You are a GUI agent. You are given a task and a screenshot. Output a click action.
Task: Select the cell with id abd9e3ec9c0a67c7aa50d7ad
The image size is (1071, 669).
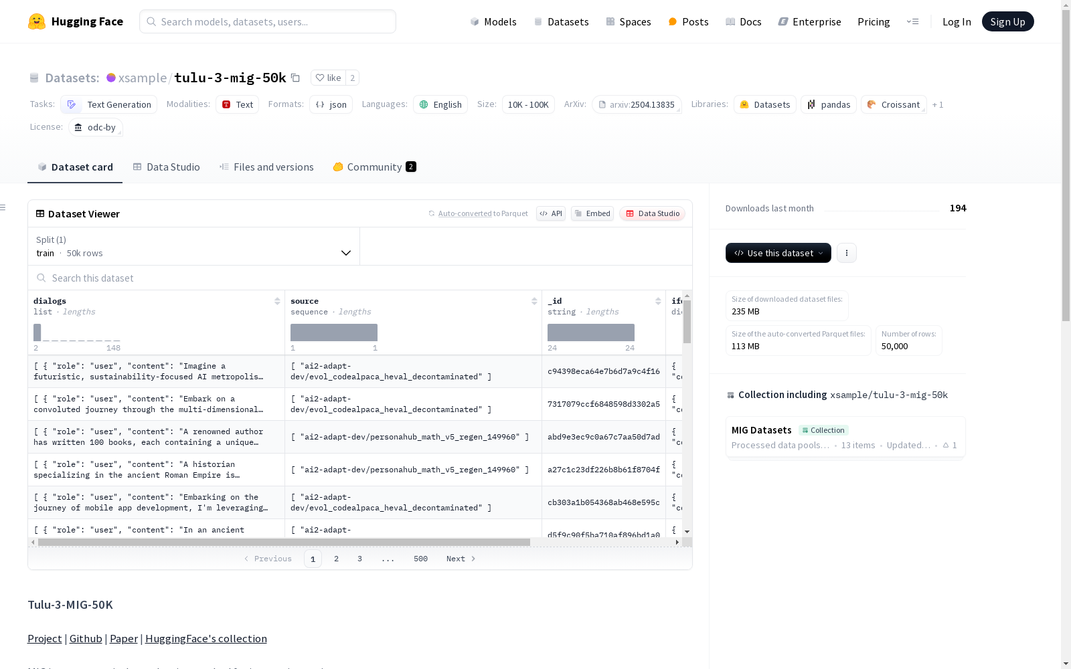click(x=604, y=437)
